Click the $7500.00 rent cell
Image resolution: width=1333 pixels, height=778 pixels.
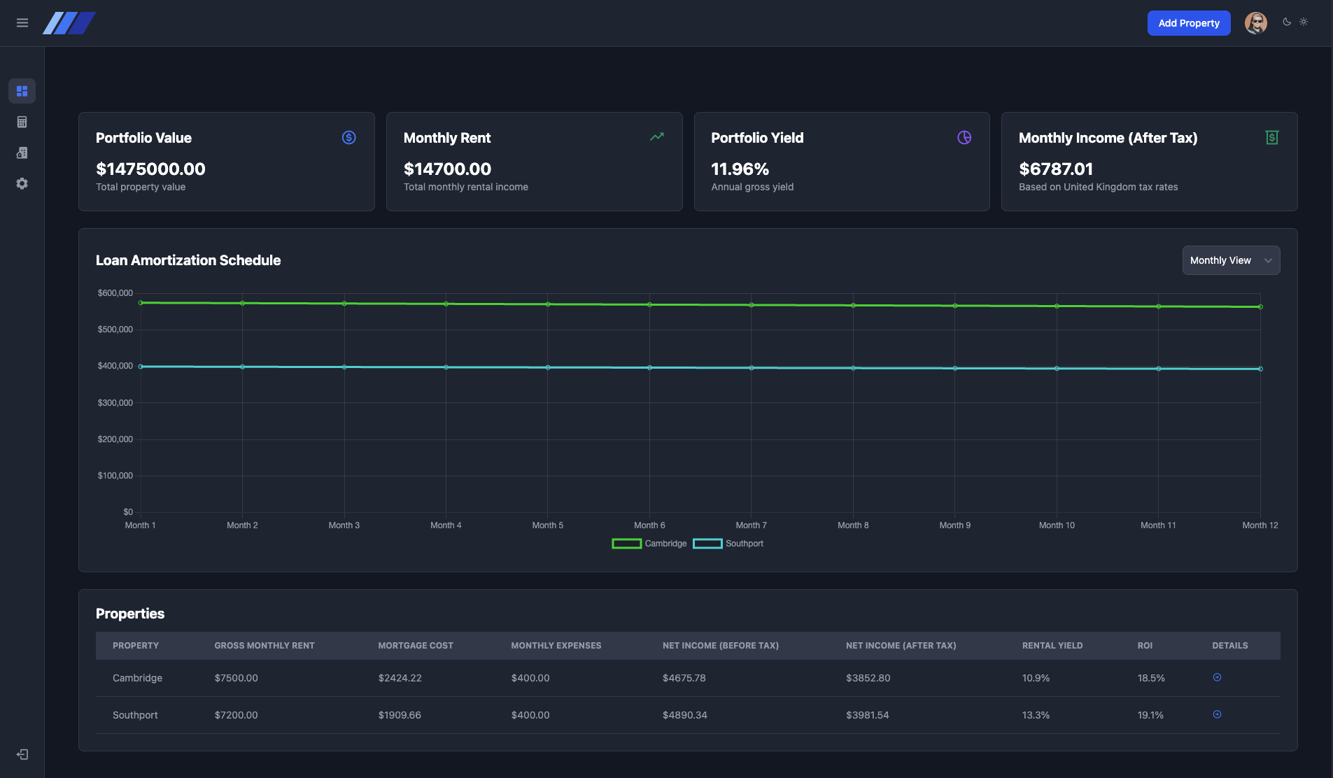tap(237, 678)
